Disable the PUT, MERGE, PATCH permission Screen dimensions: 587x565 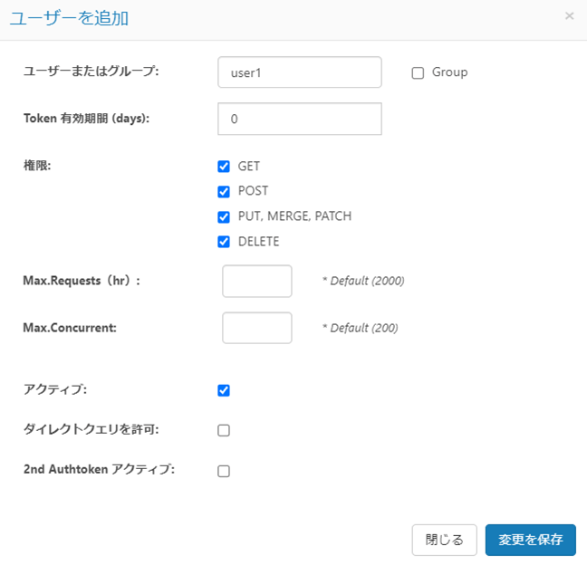click(x=224, y=217)
